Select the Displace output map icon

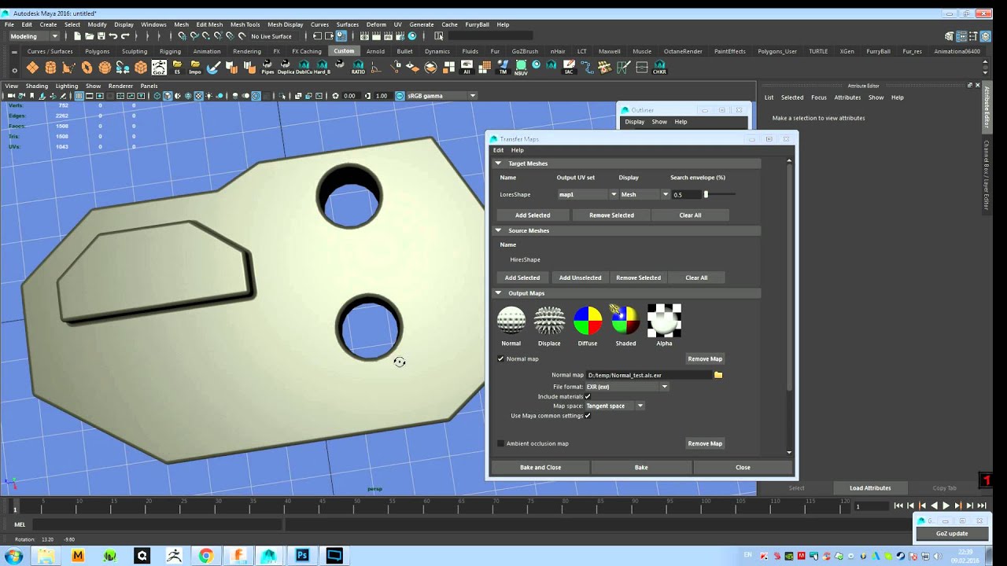click(549, 321)
